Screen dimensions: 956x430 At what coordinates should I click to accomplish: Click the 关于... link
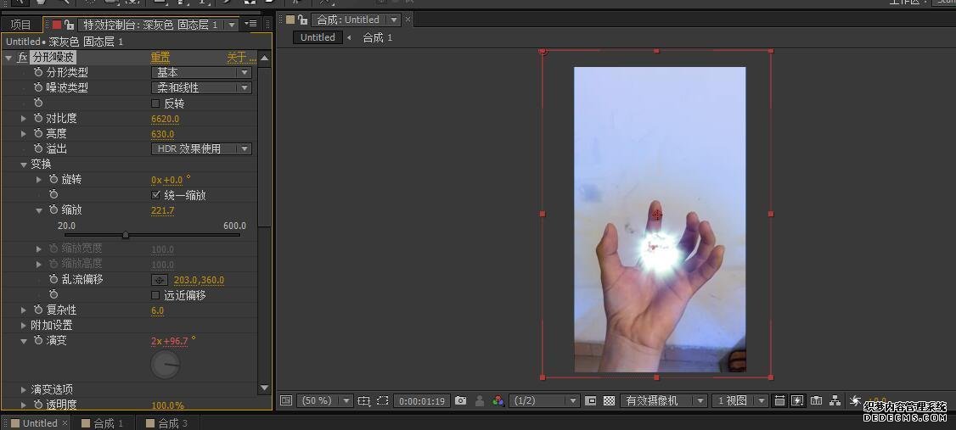coord(241,58)
